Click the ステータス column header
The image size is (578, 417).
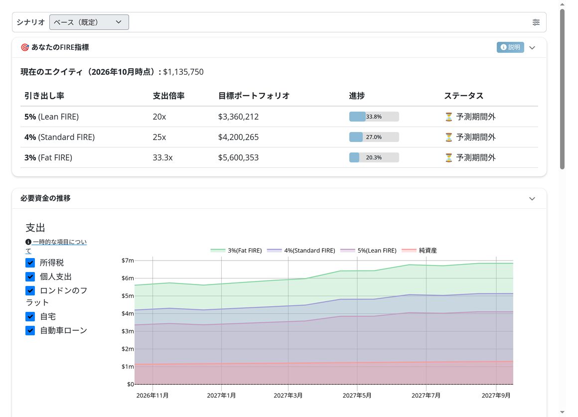(464, 96)
